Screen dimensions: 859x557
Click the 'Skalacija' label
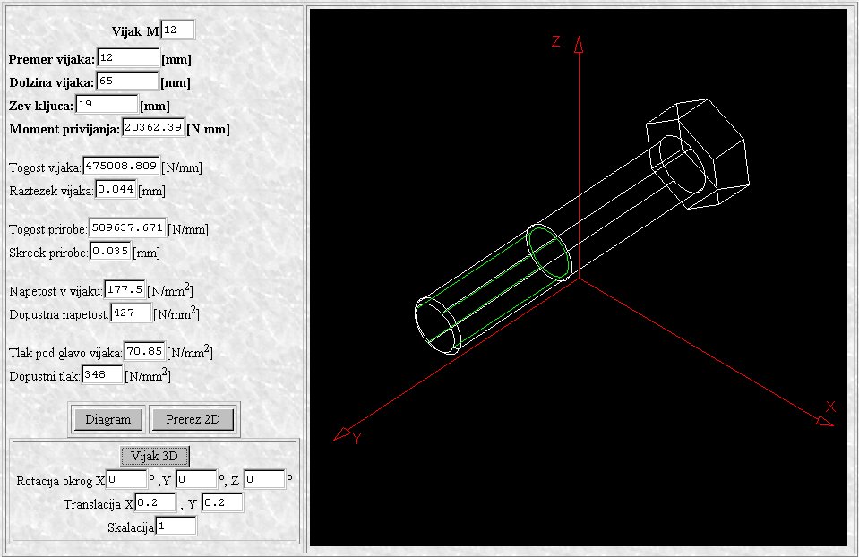click(131, 528)
